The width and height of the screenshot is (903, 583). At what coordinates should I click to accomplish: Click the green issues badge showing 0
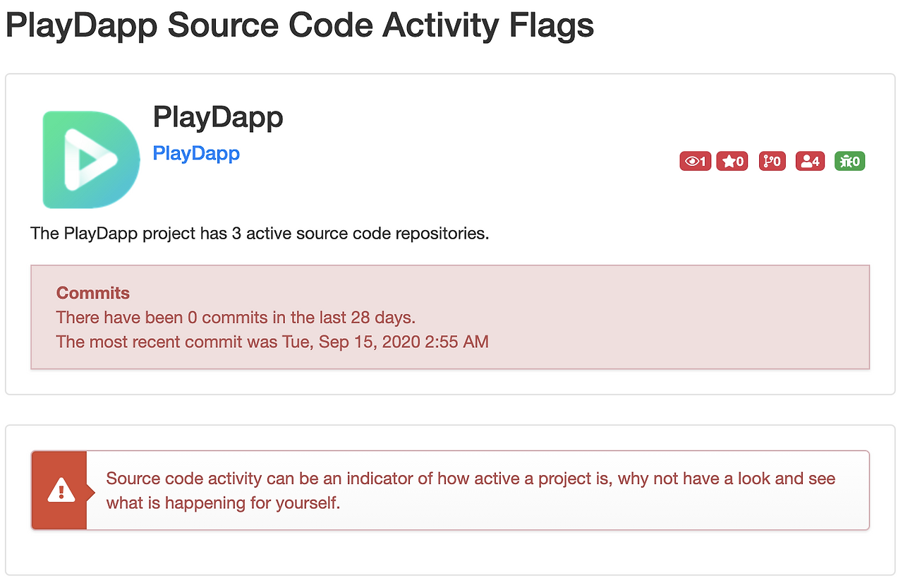click(849, 161)
